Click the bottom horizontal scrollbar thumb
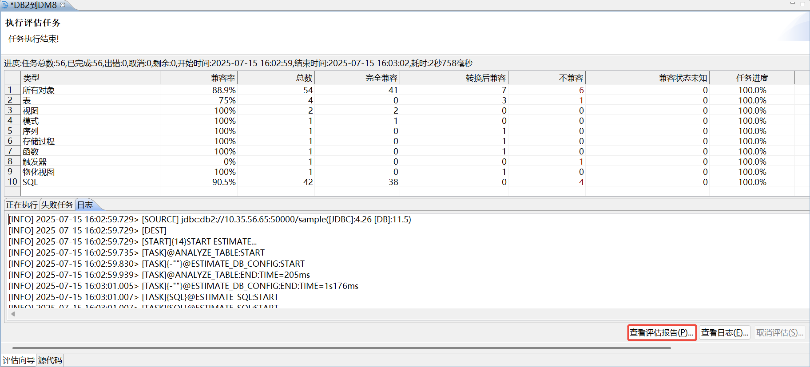This screenshot has width=810, height=367. (x=341, y=348)
